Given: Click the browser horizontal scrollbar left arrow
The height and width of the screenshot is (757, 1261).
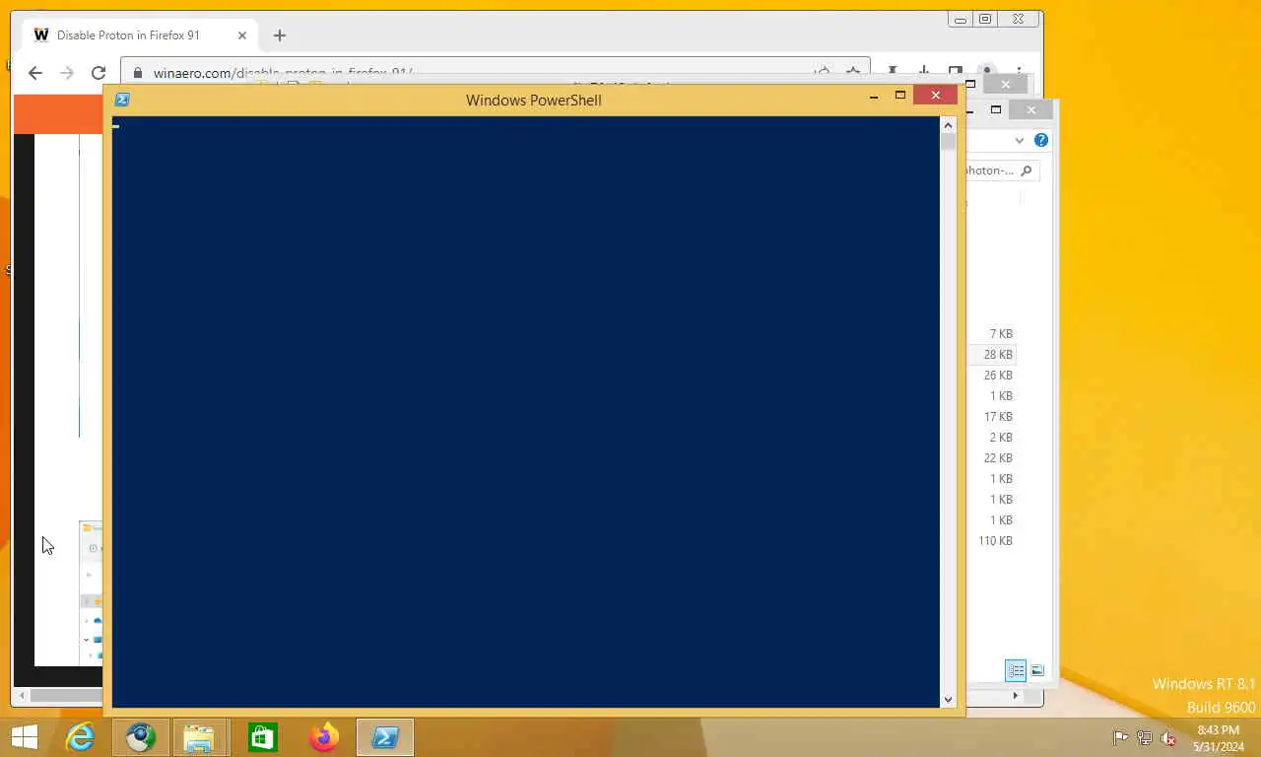Looking at the screenshot, I should pos(22,696).
